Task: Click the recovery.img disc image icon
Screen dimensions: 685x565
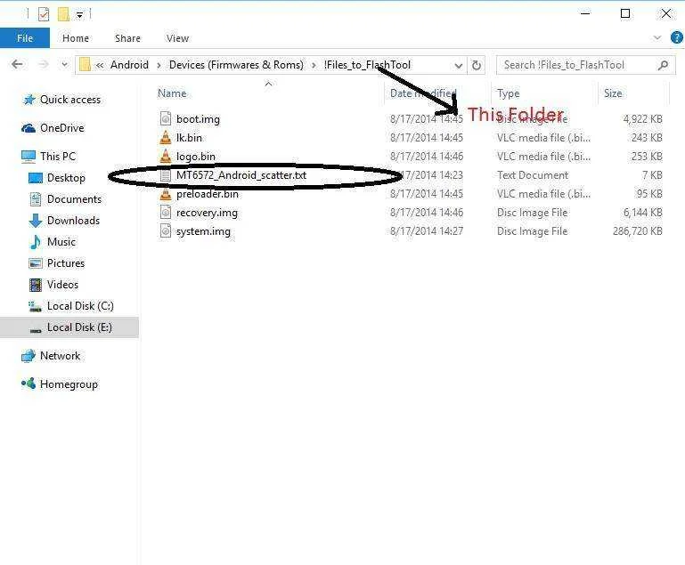Action: click(166, 213)
